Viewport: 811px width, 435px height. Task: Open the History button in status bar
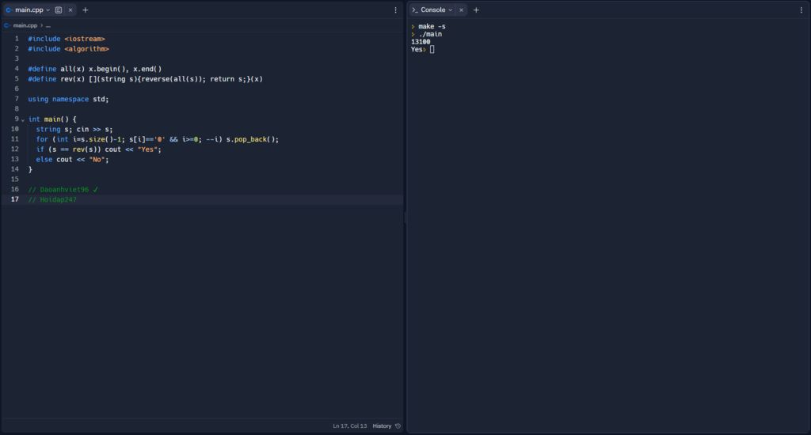tap(383, 426)
